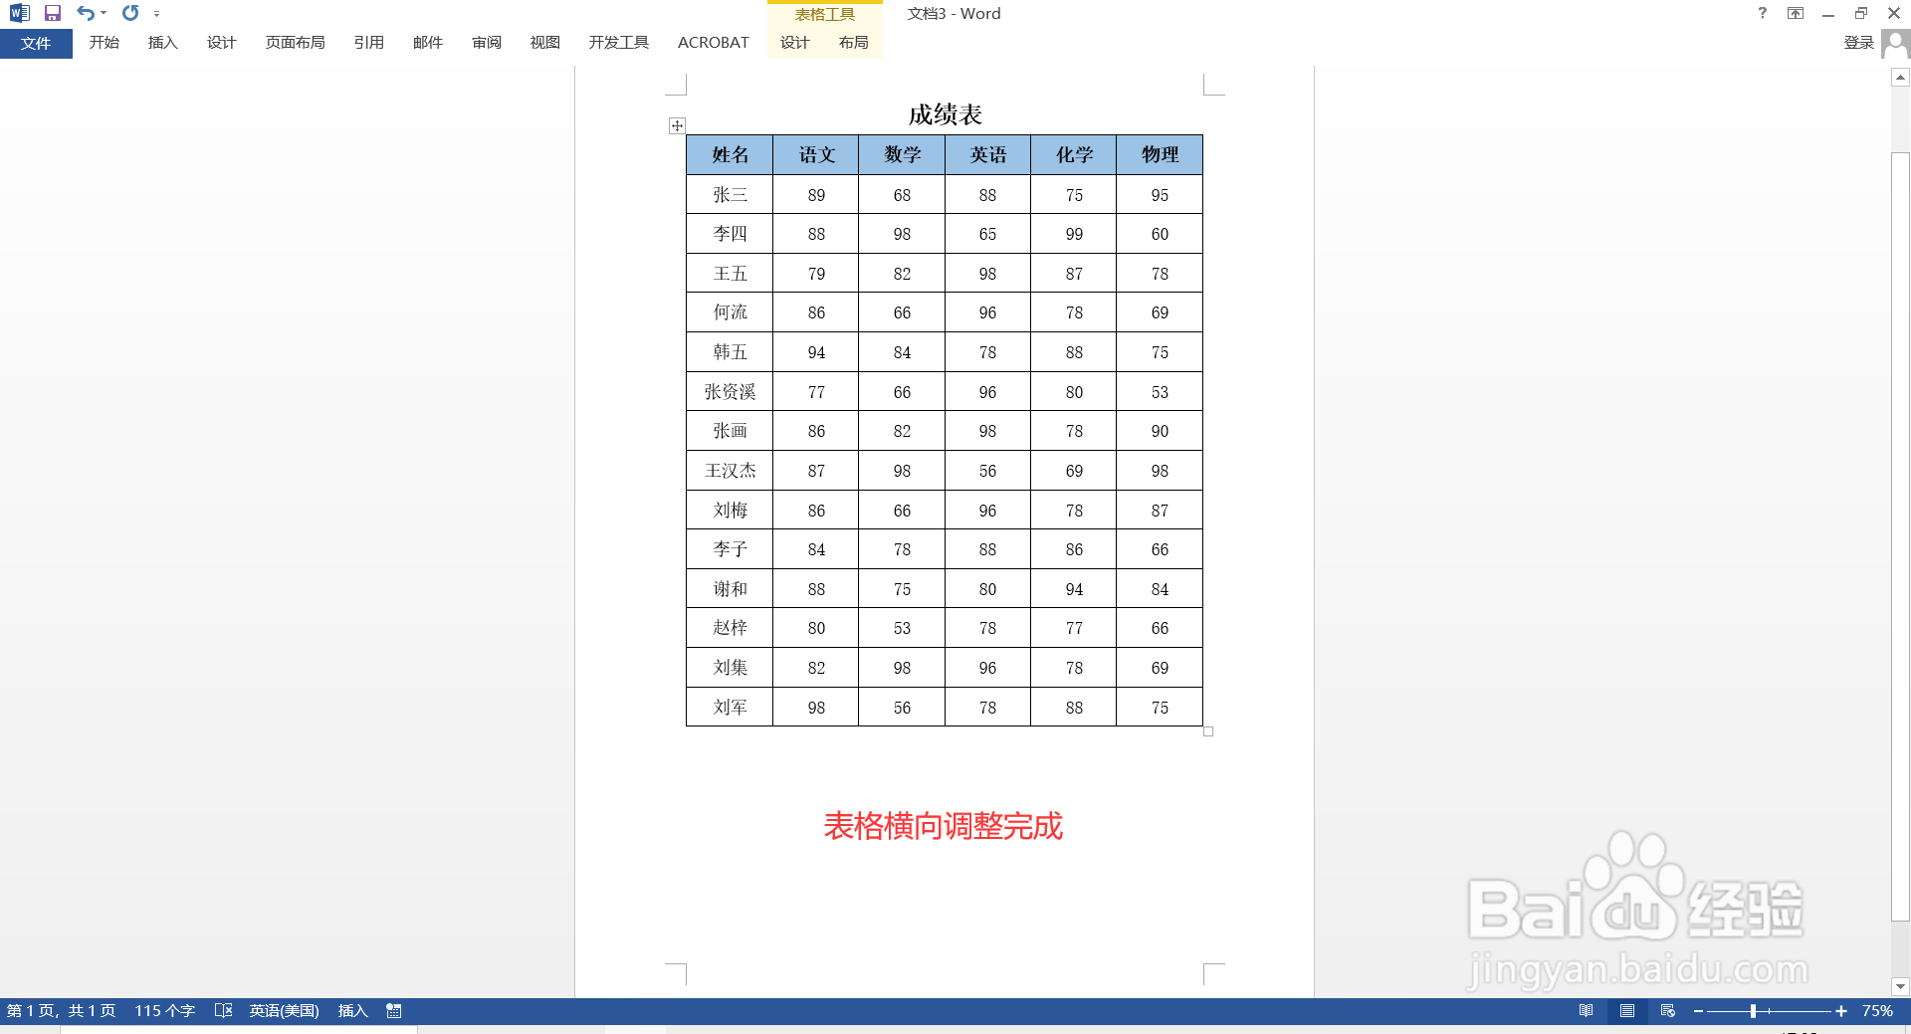Viewport: 1911px width, 1034px height.
Task: Click the vertical scrollbar thumb
Action: tap(1900, 537)
